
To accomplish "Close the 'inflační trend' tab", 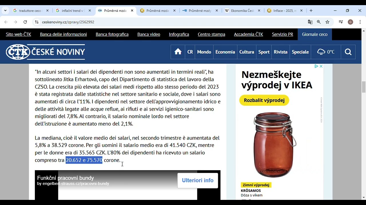I will click(90, 11).
